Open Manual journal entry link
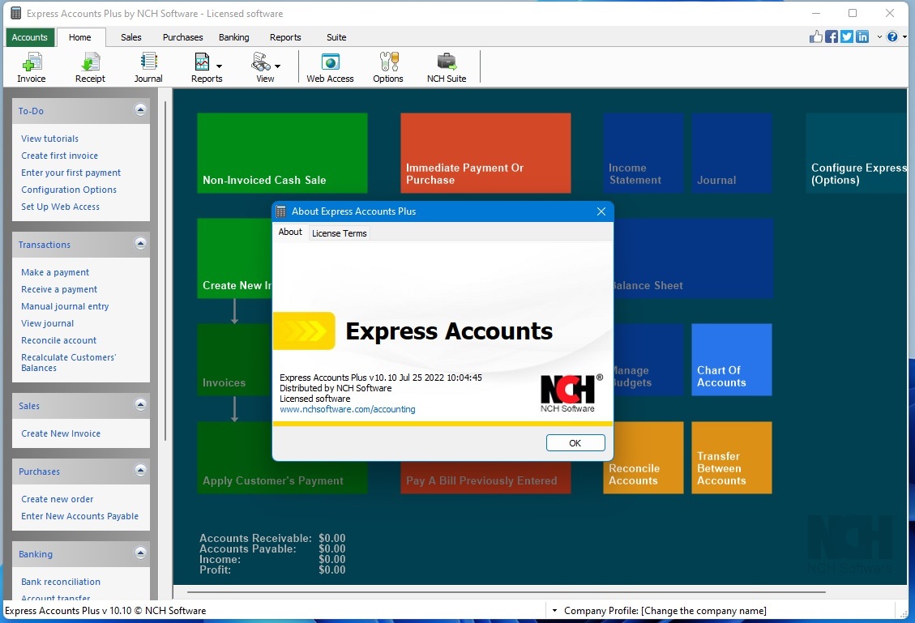This screenshot has width=915, height=623. pos(65,306)
